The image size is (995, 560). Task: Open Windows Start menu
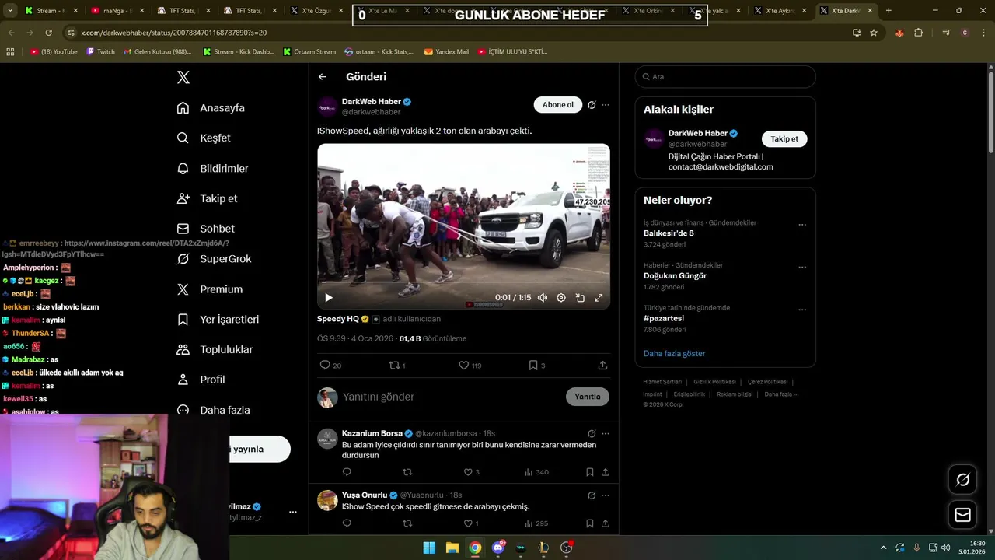(x=429, y=548)
